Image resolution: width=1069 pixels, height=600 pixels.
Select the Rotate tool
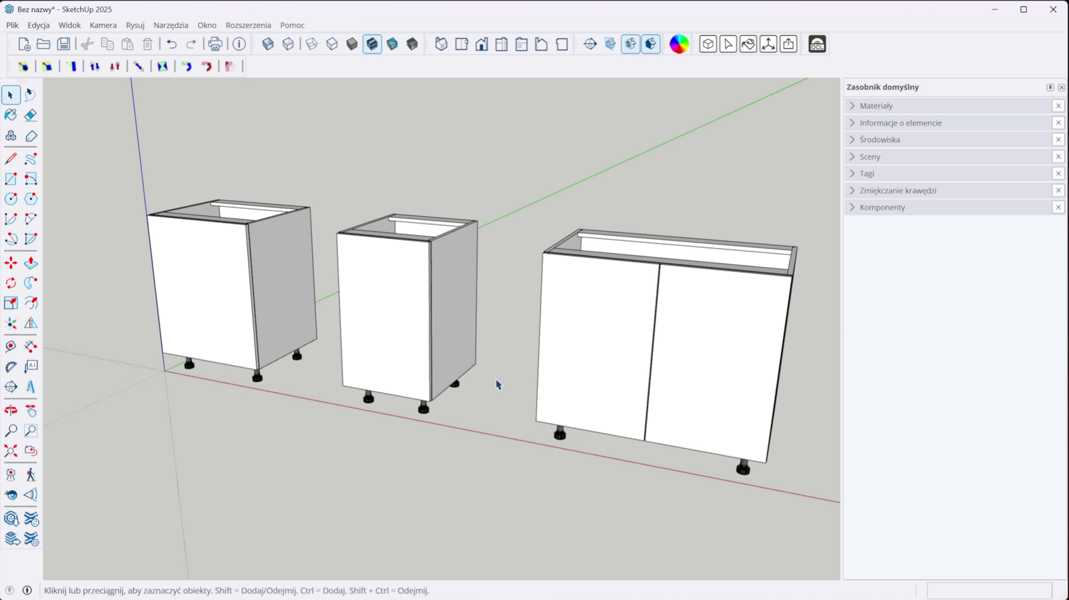coord(11,283)
